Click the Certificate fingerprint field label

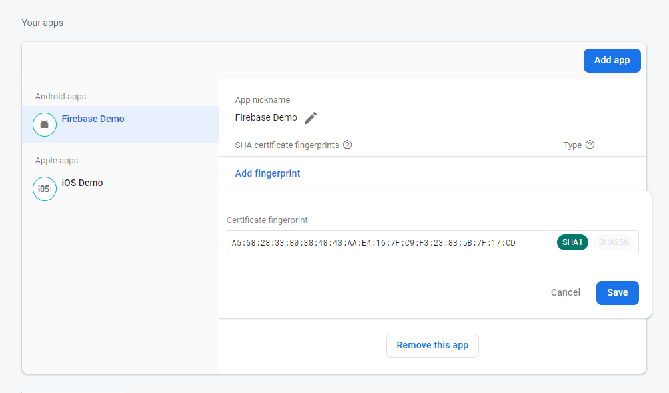(x=267, y=220)
